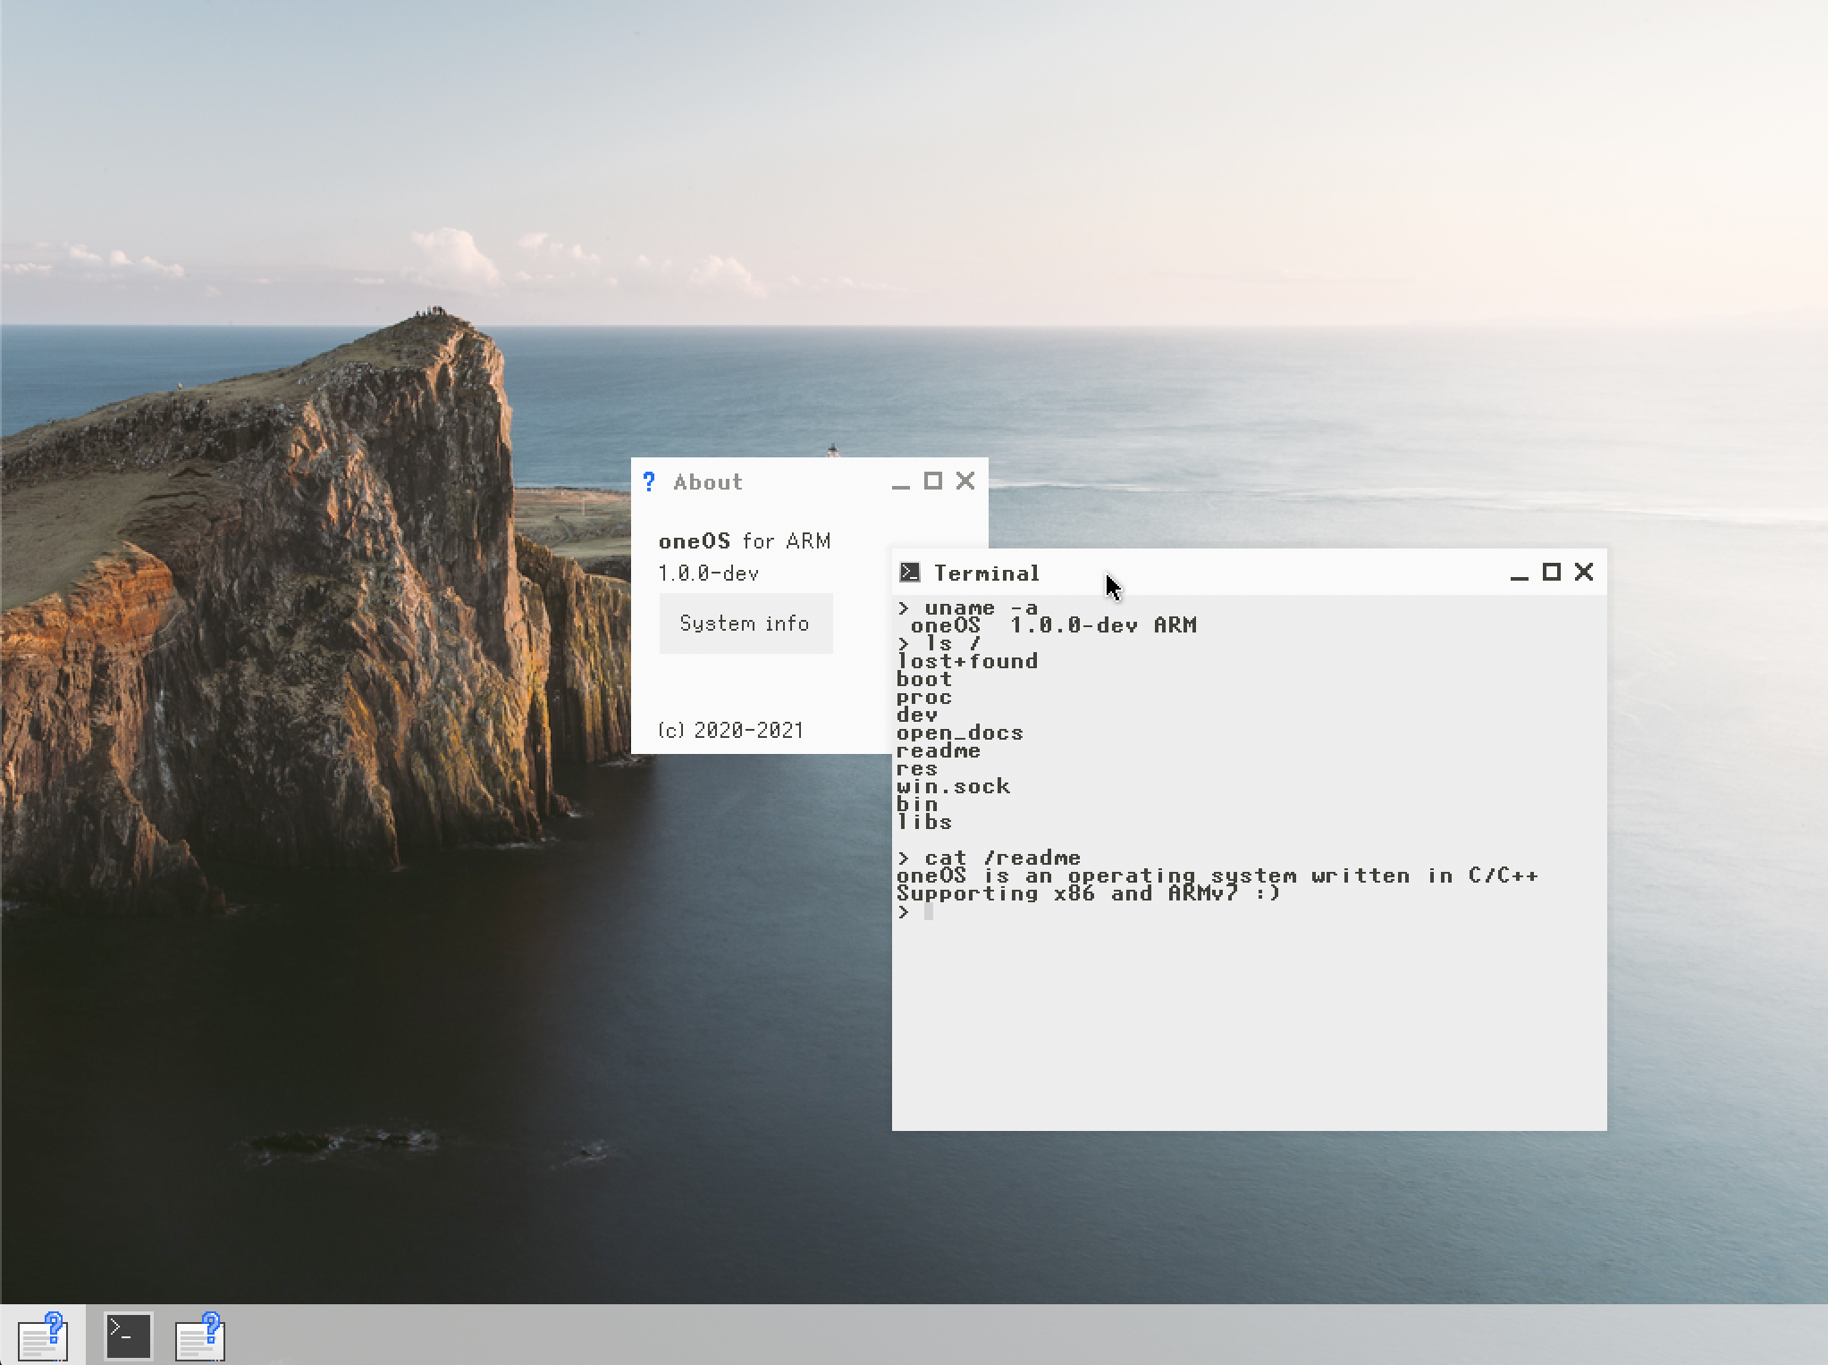Close the Terminal window

coord(1584,572)
